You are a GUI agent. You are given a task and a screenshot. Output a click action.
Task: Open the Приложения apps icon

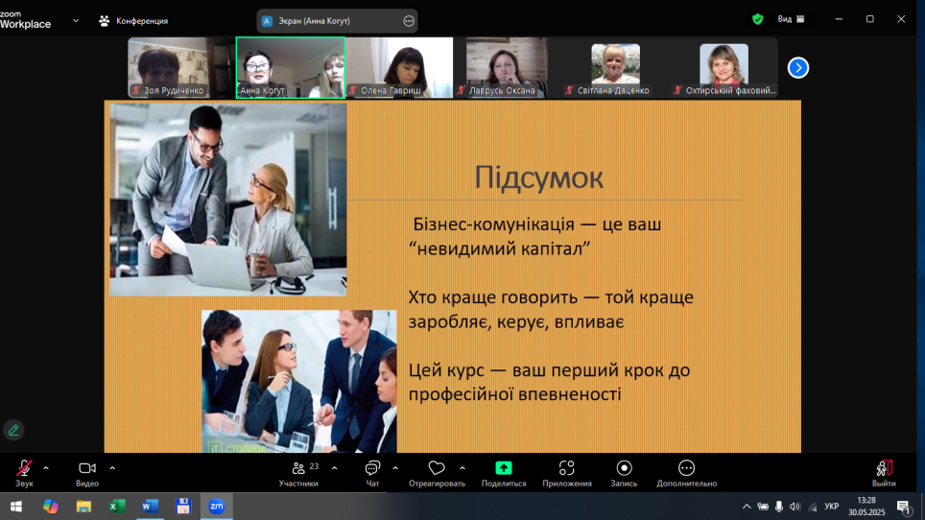[566, 468]
